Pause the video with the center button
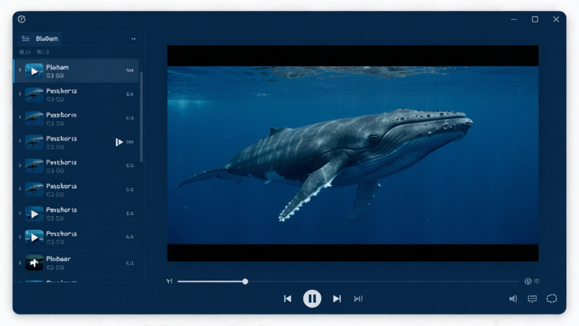Viewport: 579px width, 326px height. [312, 299]
